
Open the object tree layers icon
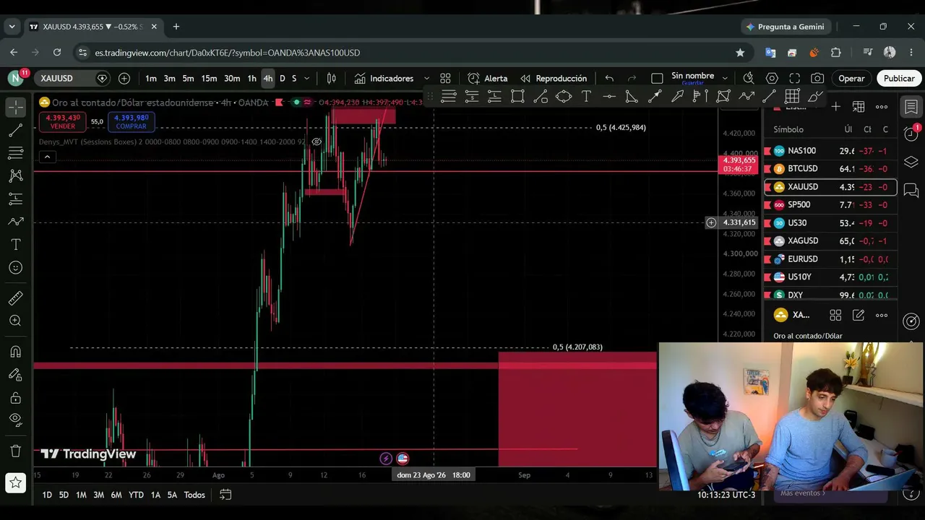point(911,162)
